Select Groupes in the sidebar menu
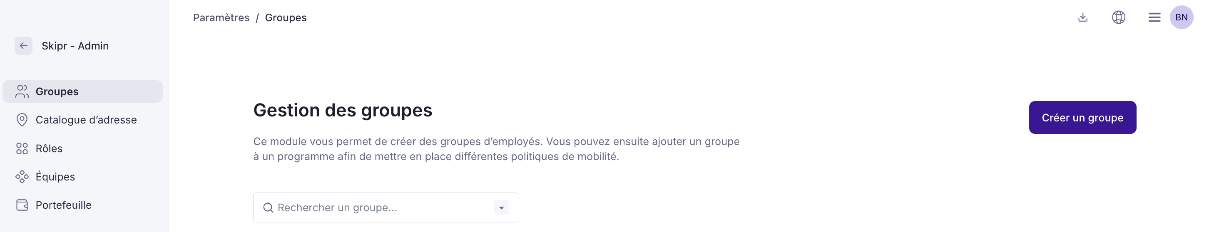Screen dimensions: 1214x232 pos(57,91)
